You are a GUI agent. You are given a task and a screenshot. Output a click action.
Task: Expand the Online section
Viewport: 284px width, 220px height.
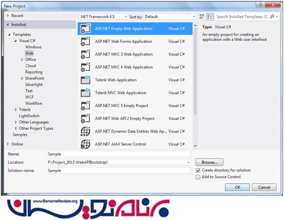tap(8, 144)
